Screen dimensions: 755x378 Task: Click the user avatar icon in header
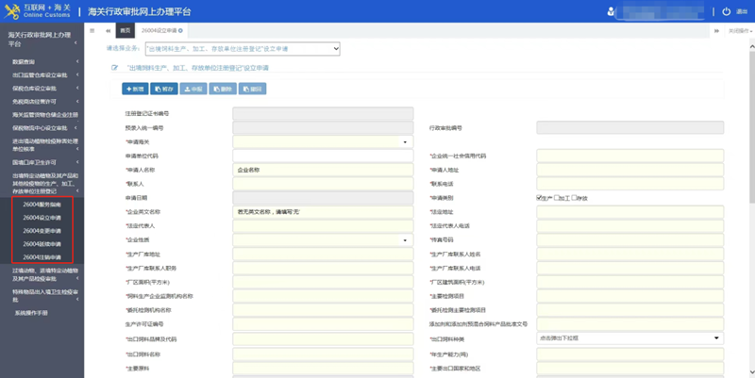pos(611,11)
